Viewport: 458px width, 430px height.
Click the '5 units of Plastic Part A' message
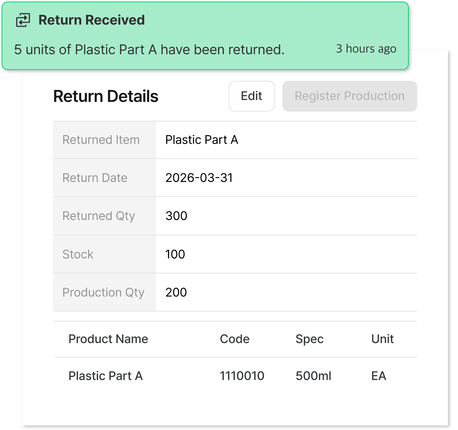149,49
